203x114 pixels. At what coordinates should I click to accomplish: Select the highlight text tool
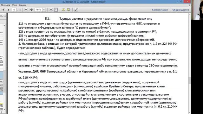69,10
